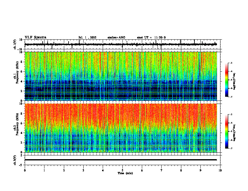The width and height of the screenshot is (248, 191).
Task: Click the ch.1 color bar PSD unit label
Action: 235,81
